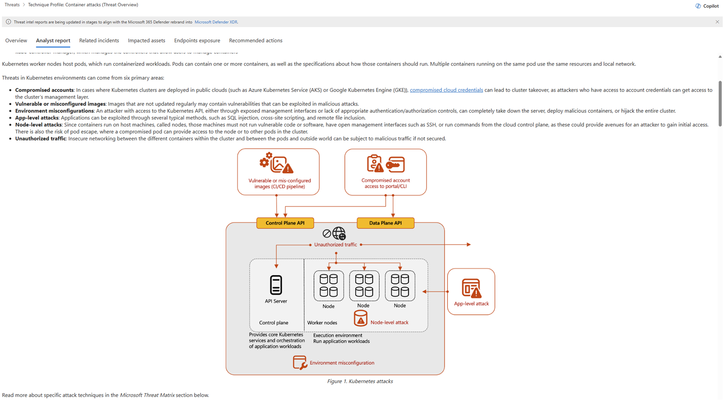Click the 'Worker nodes' diagram label
726x400 pixels.
(x=322, y=323)
